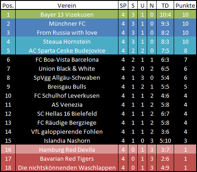Select SC Hellas 16 Bielefeld cell
The image size is (197, 172).
[67, 113]
